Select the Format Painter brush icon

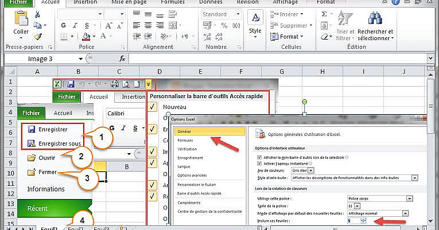click(x=37, y=36)
